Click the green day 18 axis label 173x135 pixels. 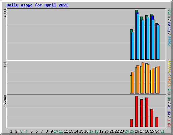pos(96,131)
